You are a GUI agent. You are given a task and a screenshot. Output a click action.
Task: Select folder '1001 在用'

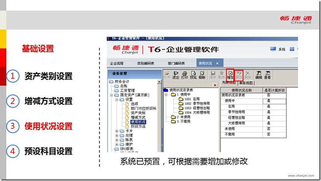click(x=192, y=99)
